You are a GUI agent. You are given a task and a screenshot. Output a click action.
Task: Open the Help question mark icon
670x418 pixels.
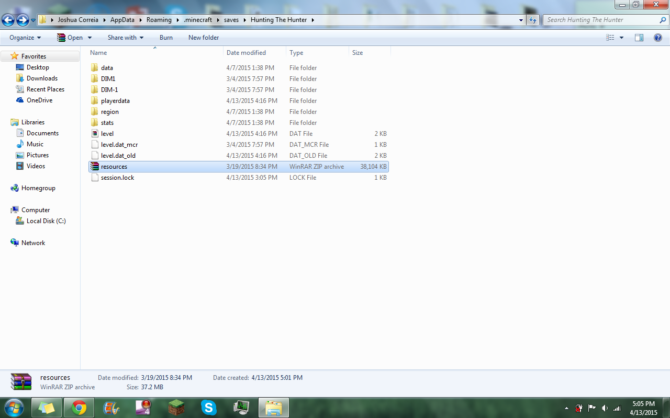(658, 38)
